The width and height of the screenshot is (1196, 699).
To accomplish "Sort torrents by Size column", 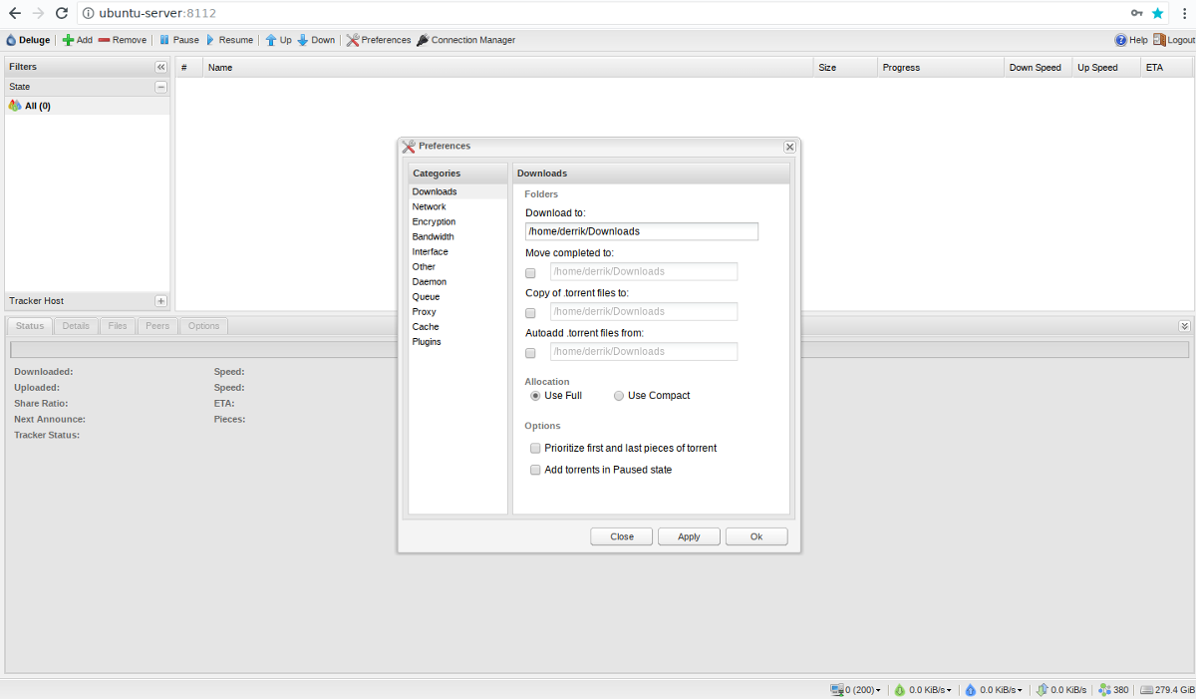I will 845,68.
